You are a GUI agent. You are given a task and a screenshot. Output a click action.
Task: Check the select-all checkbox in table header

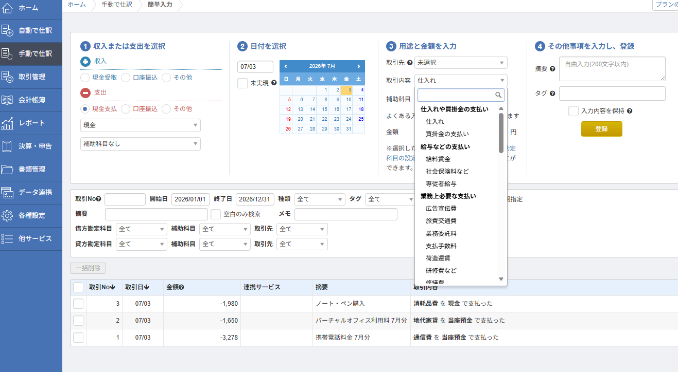click(x=78, y=287)
